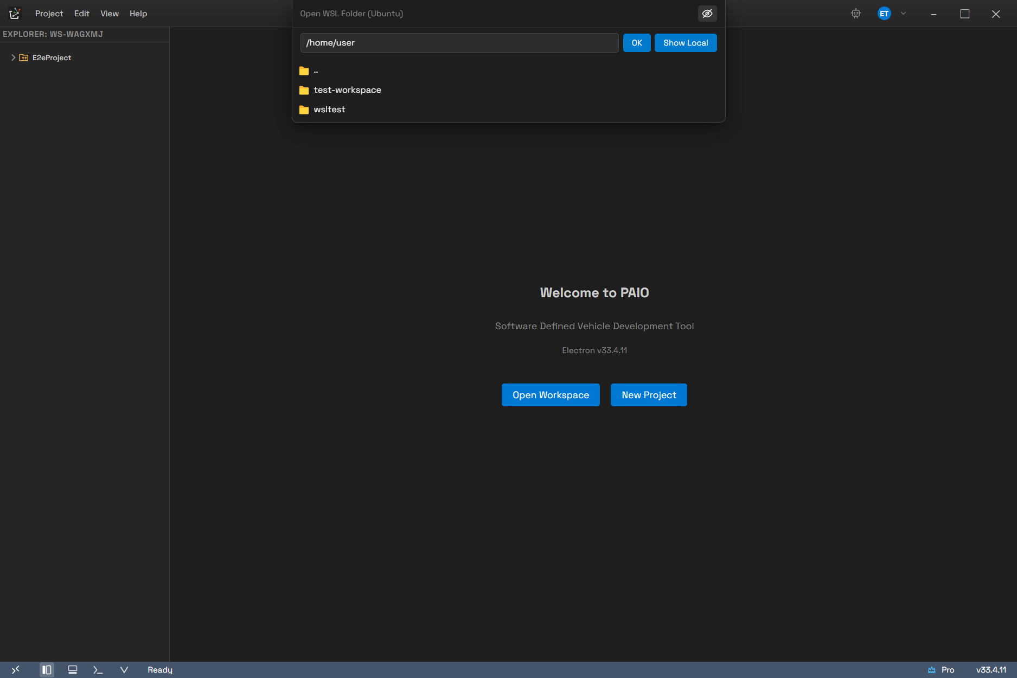Select E2eProject in the explorer
The width and height of the screenshot is (1017, 678).
(52, 57)
